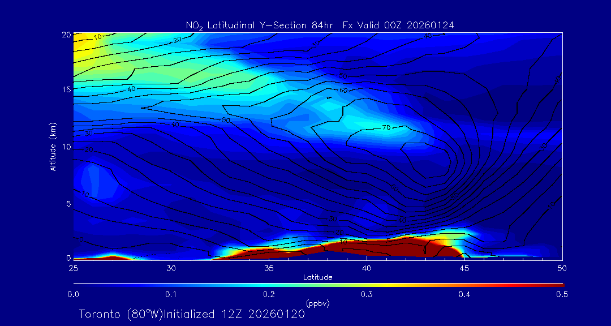Click altitude axis tick label '15'
The width and height of the screenshot is (611, 326).
66,89
